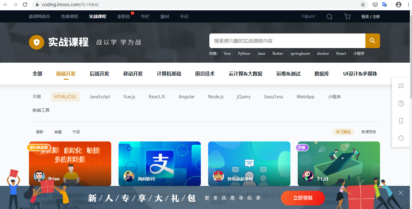Select the 不限 sub-filter
The height and width of the screenshot is (209, 412).
tap(37, 97)
